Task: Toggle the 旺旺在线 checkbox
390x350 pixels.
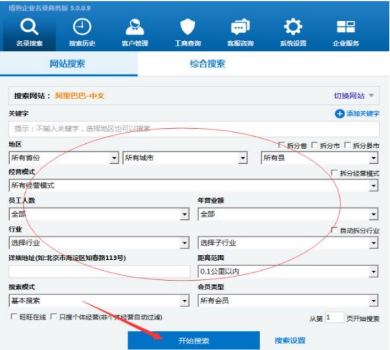Action: 14,316
